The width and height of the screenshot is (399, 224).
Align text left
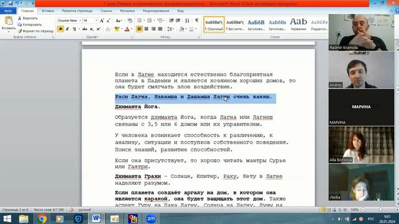point(140,29)
